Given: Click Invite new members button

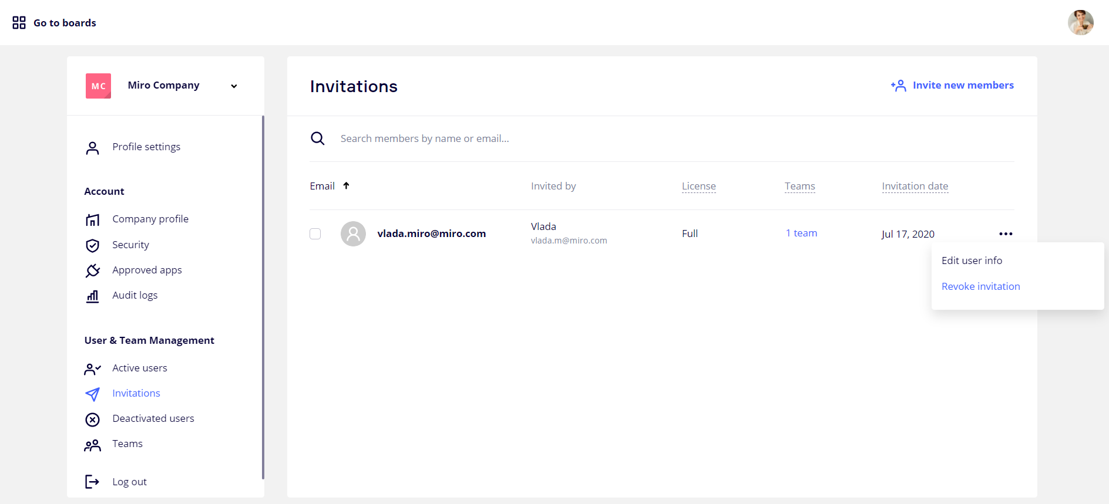Looking at the screenshot, I should click(952, 86).
